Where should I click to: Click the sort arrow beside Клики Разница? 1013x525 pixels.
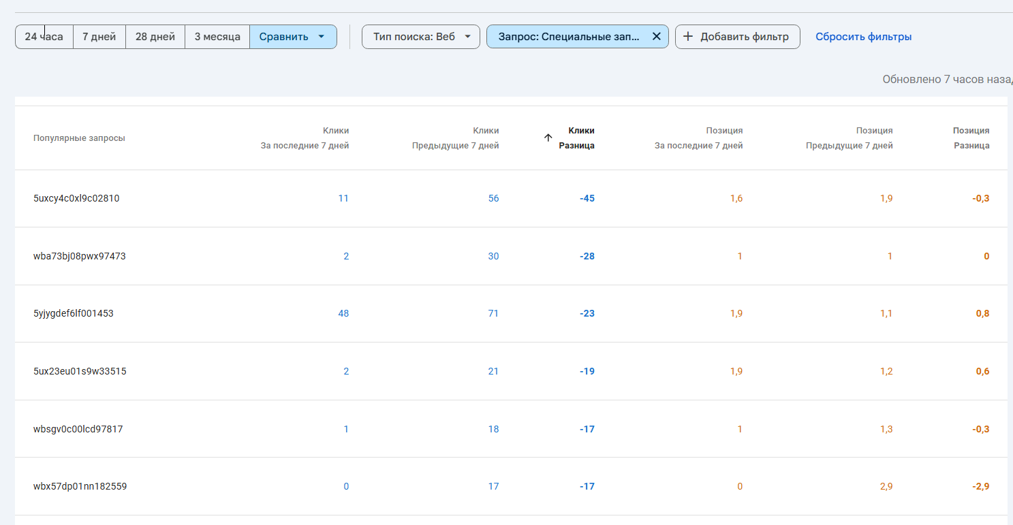[548, 138]
